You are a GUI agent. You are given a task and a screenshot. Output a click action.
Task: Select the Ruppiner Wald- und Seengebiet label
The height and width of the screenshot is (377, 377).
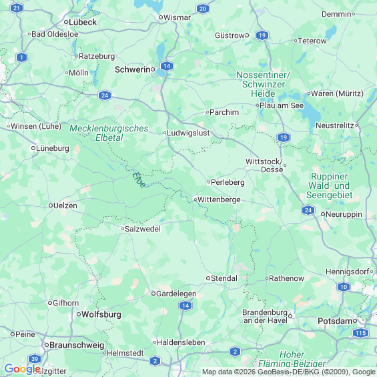[330, 185]
